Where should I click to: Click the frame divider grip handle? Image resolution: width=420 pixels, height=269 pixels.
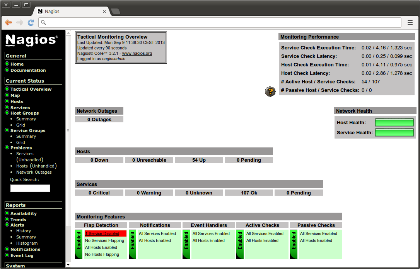(x=68, y=131)
